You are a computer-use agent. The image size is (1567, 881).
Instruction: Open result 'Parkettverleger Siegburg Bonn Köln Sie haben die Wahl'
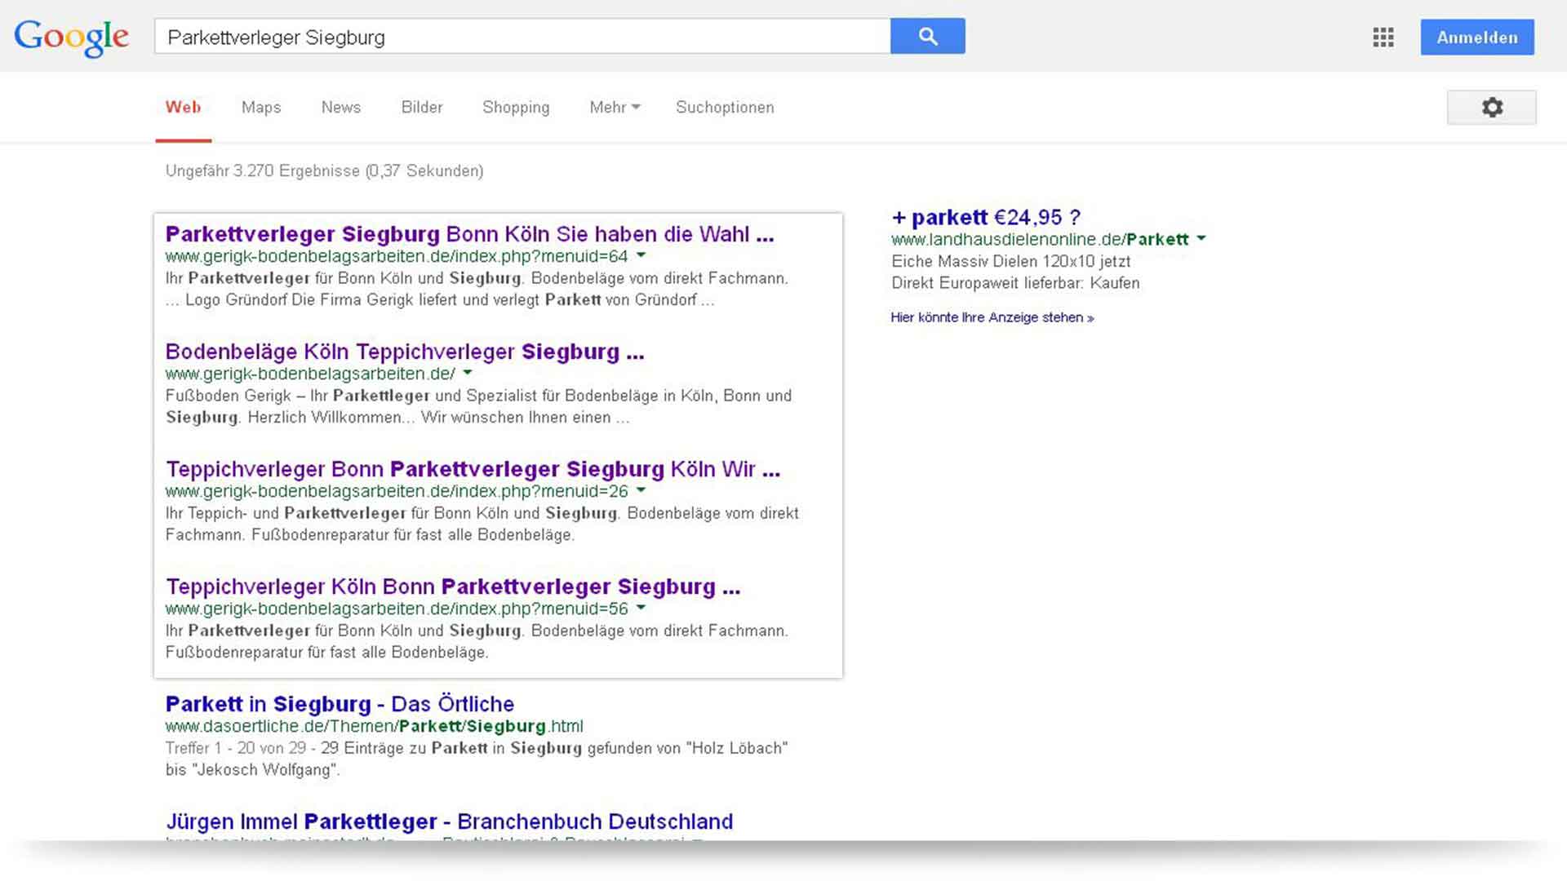(x=469, y=234)
